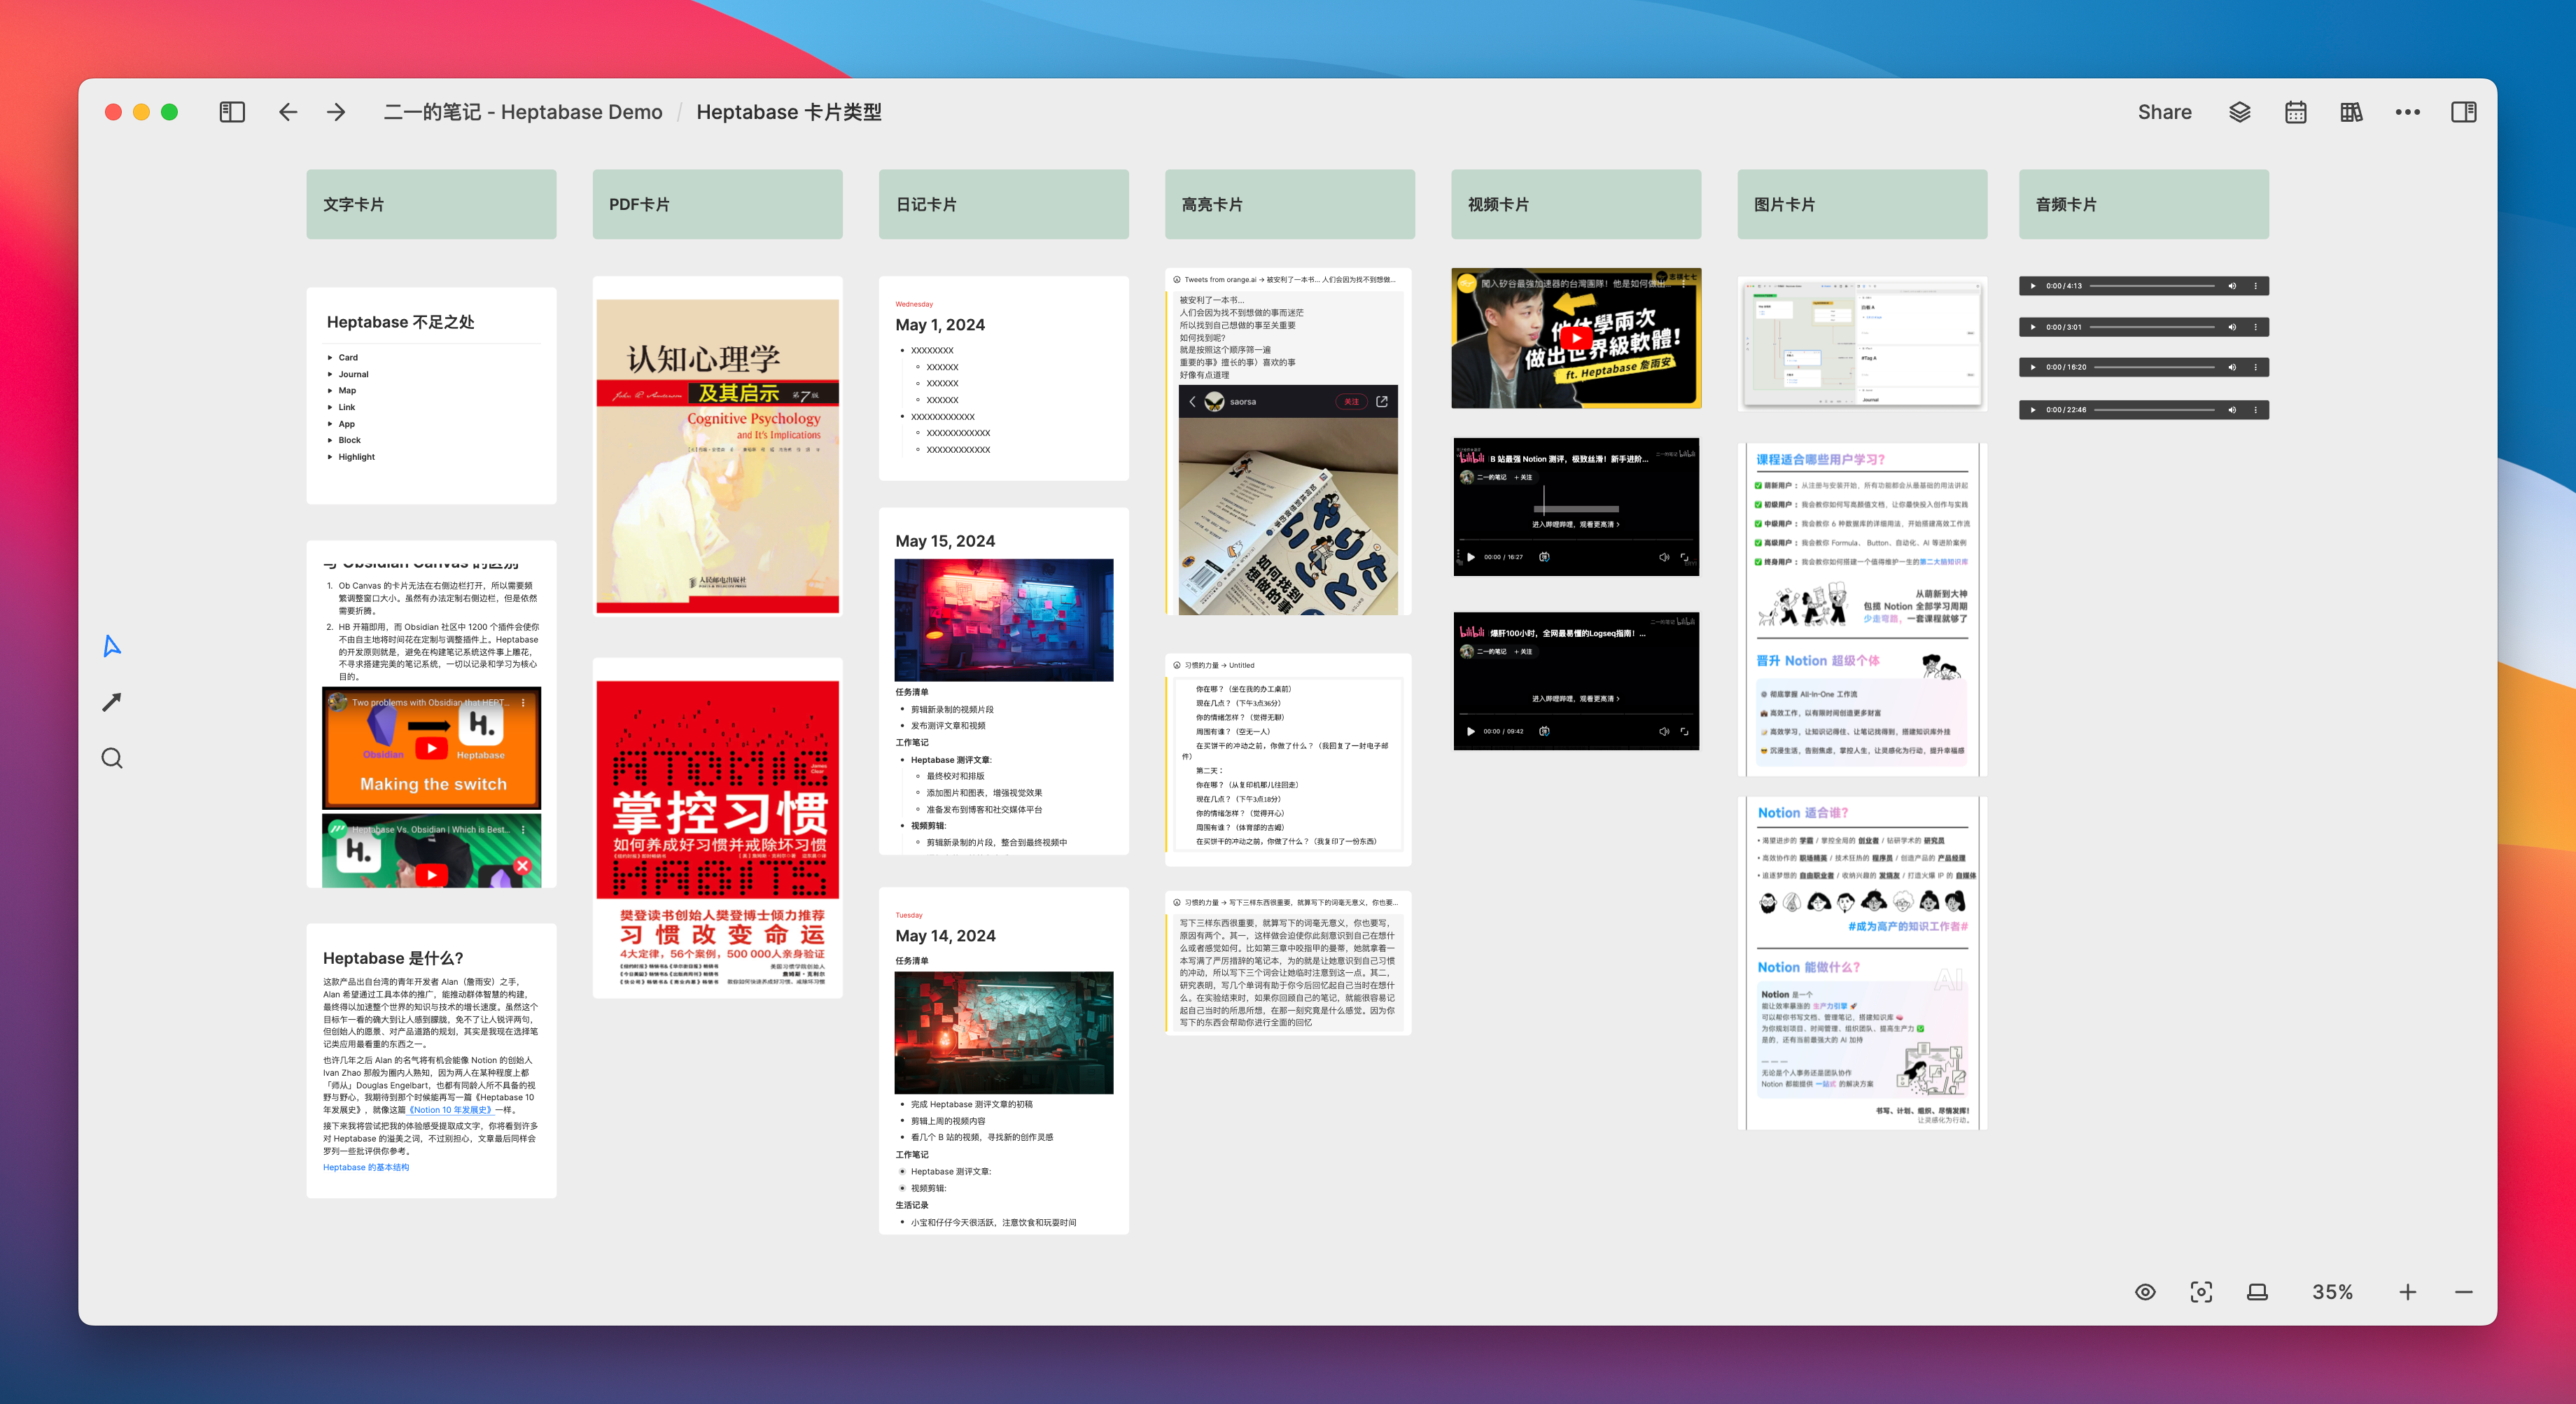
Task: Mute the 3:01 audio clip
Action: [x=2232, y=327]
